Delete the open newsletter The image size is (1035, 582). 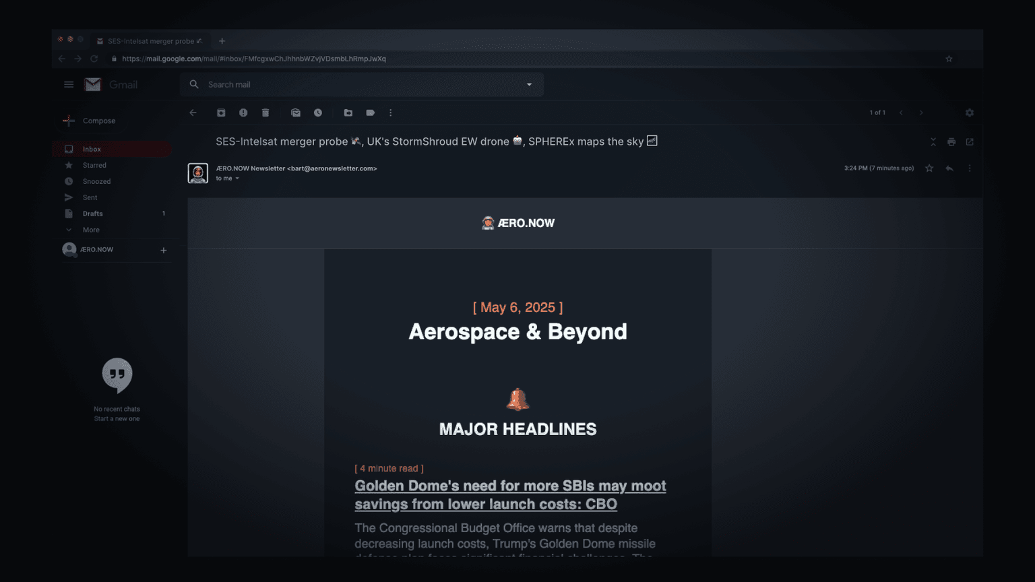click(x=265, y=112)
